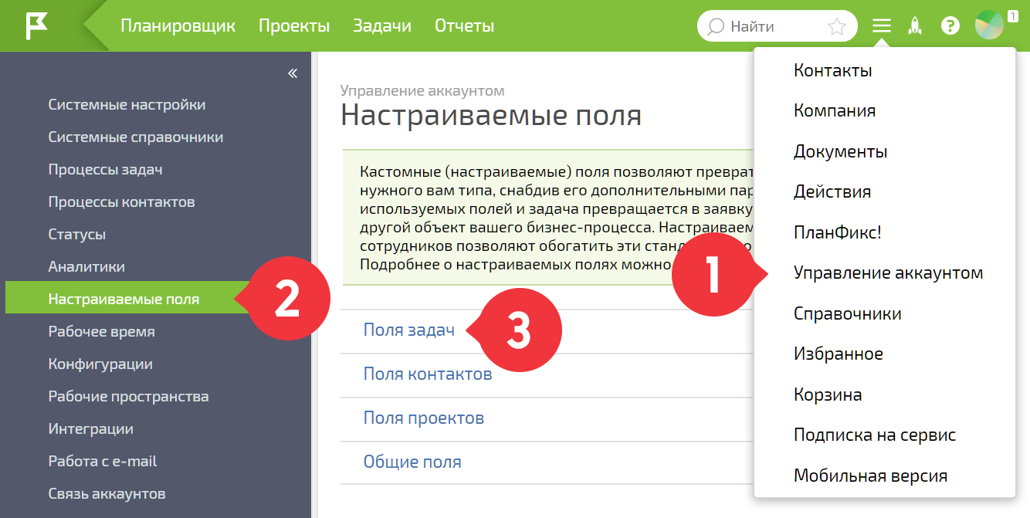This screenshot has height=518, width=1030.
Task: Click the Поля проектов link
Action: [x=424, y=418]
